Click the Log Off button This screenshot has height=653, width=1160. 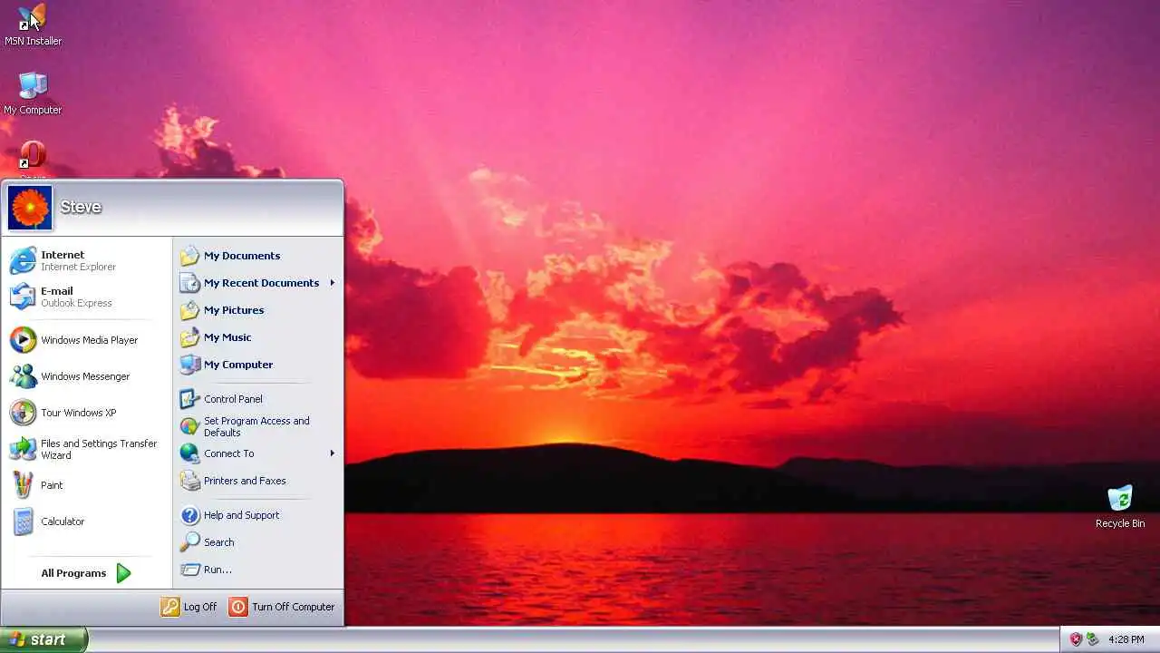pyautogui.click(x=189, y=607)
